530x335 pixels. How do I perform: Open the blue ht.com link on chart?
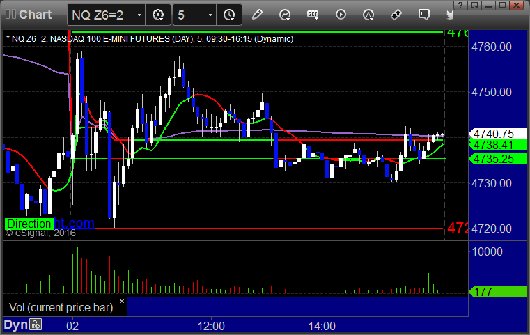(x=75, y=223)
